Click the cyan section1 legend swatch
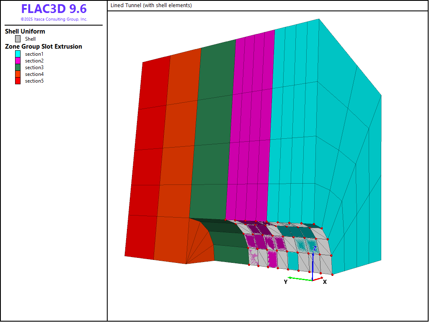This screenshot has width=429, height=322. click(x=18, y=54)
